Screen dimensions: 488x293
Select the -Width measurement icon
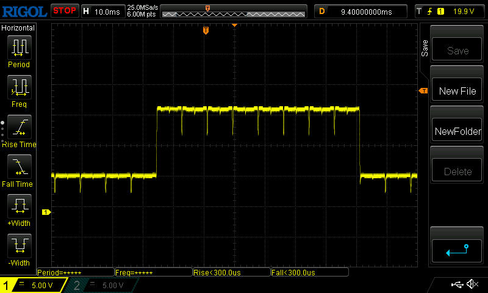18,246
